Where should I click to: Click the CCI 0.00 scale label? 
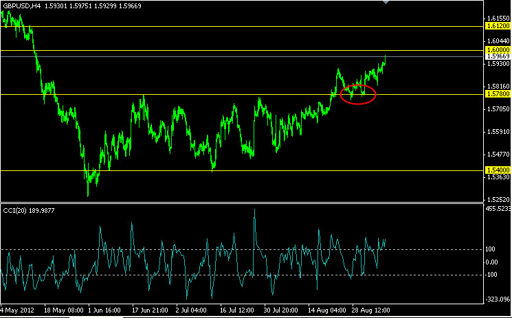[493, 262]
